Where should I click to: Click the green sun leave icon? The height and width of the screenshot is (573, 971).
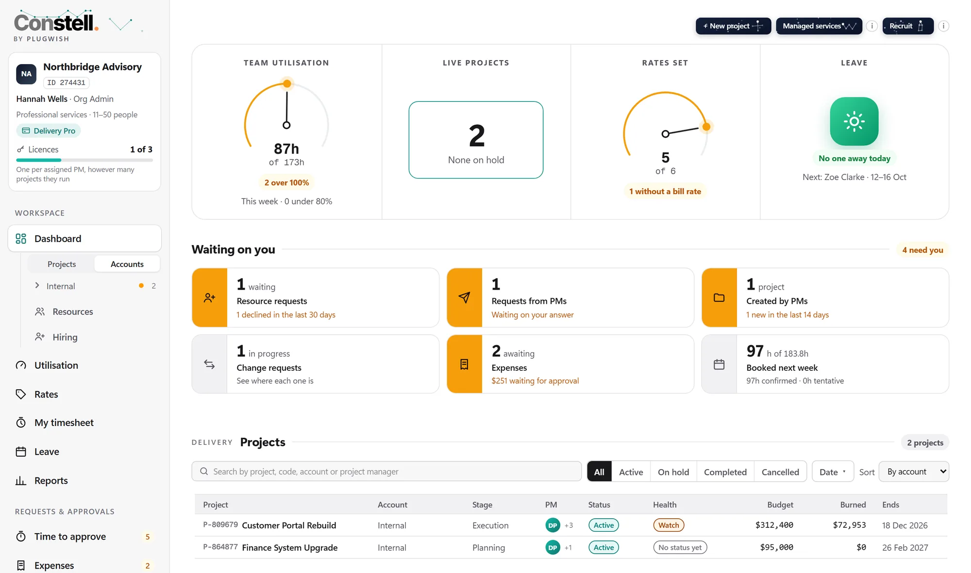point(854,121)
